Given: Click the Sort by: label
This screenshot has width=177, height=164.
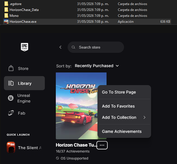Looking at the screenshot, I should click(64, 66).
